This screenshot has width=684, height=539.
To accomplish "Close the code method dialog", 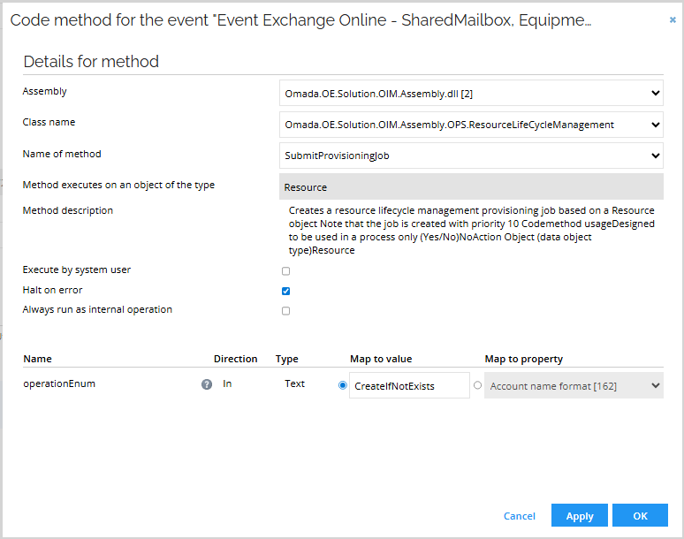I will [x=672, y=19].
